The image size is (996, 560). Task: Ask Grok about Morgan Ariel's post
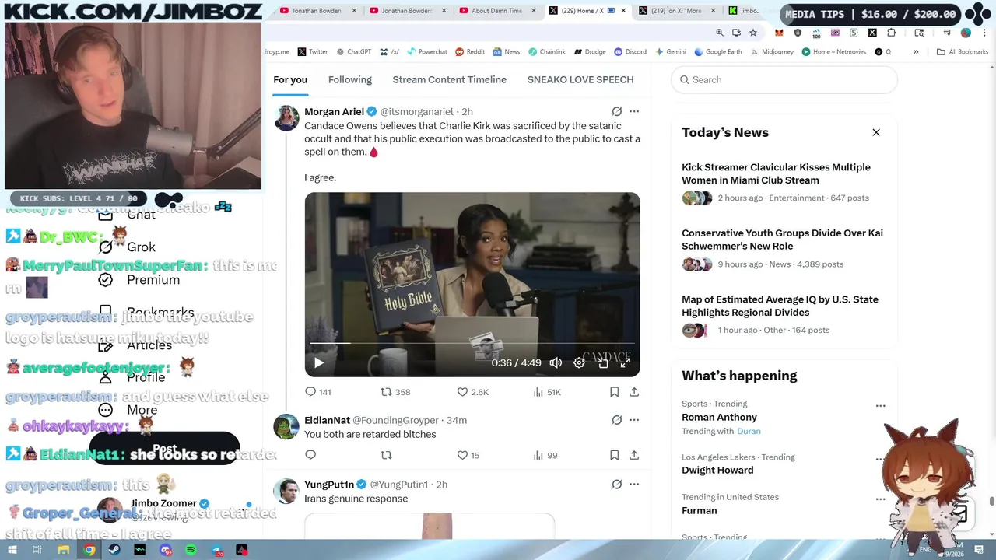point(616,111)
